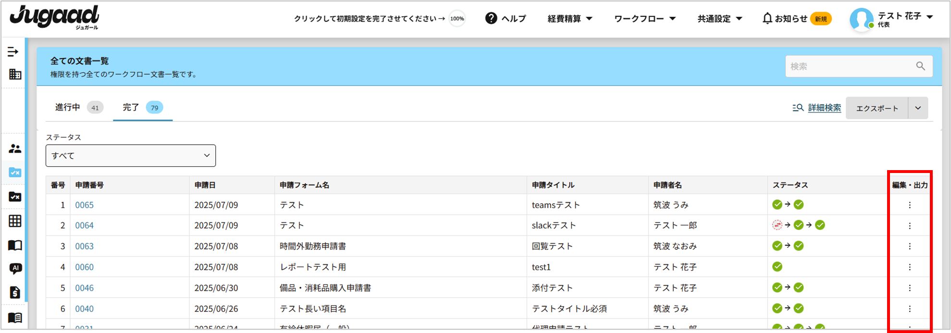
Task: Open three-dot menu for application 0065
Action: [x=909, y=205]
